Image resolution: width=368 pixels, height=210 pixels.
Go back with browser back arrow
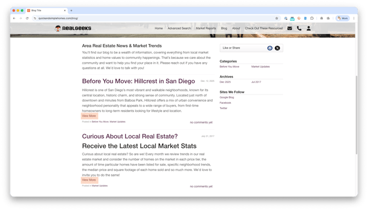point(14,18)
